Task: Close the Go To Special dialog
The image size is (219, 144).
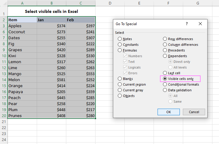Action: (200, 24)
